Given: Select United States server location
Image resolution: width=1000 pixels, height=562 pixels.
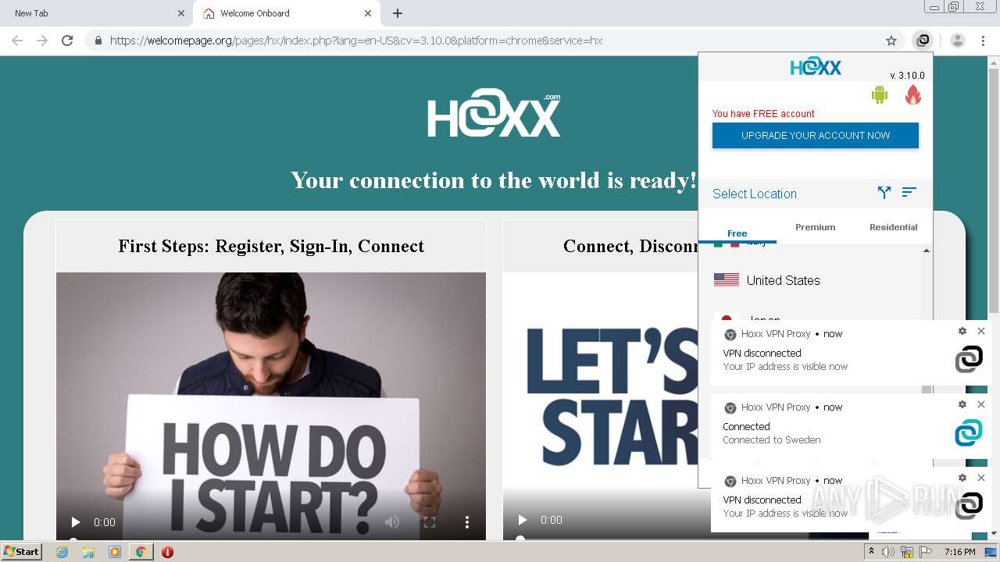Looking at the screenshot, I should click(809, 280).
